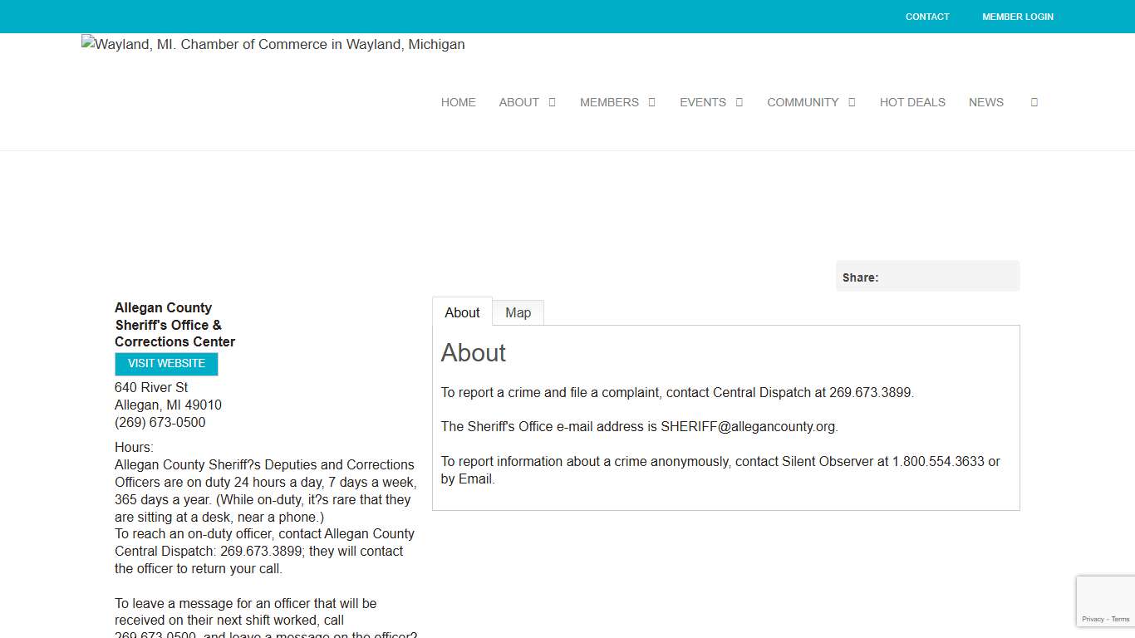Image resolution: width=1135 pixels, height=638 pixels.
Task: Go to the HOME page
Action: pyautogui.click(x=458, y=102)
